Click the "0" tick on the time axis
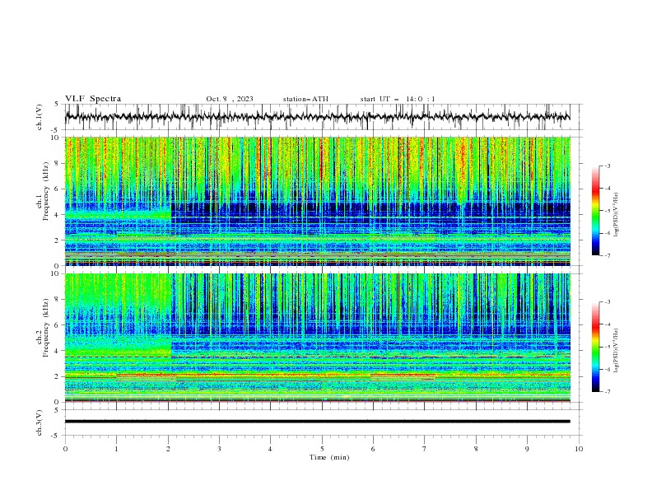The height and width of the screenshot is (504, 652). 65,449
